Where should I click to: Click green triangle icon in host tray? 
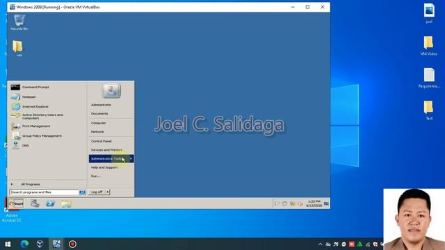pyautogui.click(x=359, y=244)
